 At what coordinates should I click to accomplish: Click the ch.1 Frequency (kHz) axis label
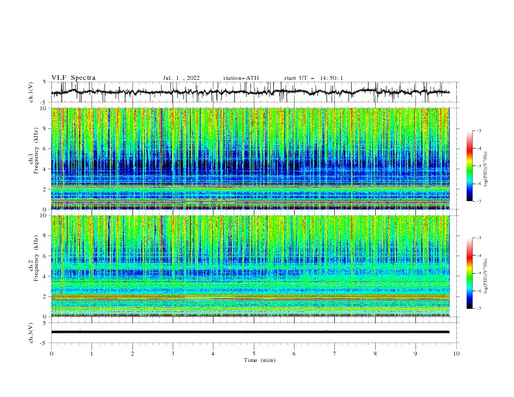[x=34, y=151]
